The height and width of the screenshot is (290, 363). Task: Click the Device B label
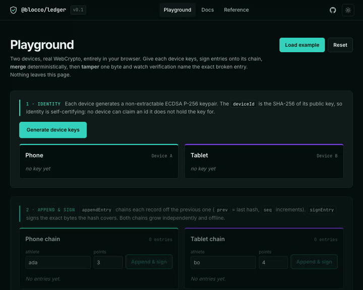[327, 156]
